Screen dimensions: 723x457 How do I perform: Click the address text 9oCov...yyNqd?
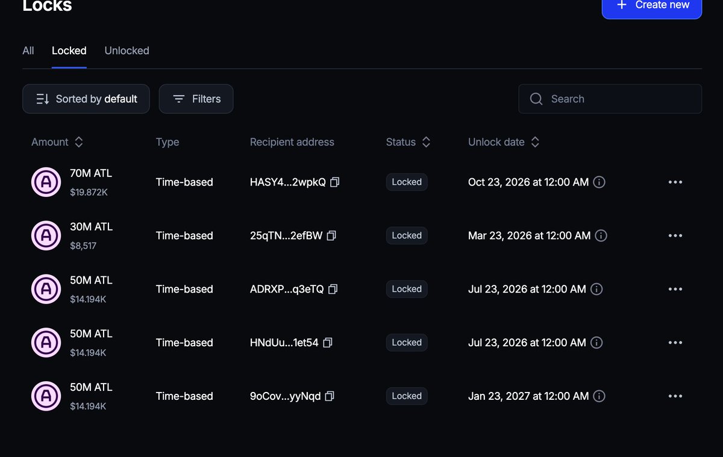[x=286, y=396]
